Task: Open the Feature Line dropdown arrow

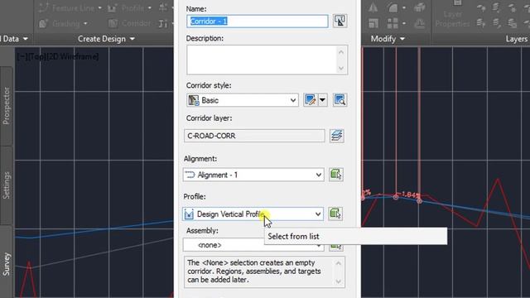Action: [x=99, y=8]
